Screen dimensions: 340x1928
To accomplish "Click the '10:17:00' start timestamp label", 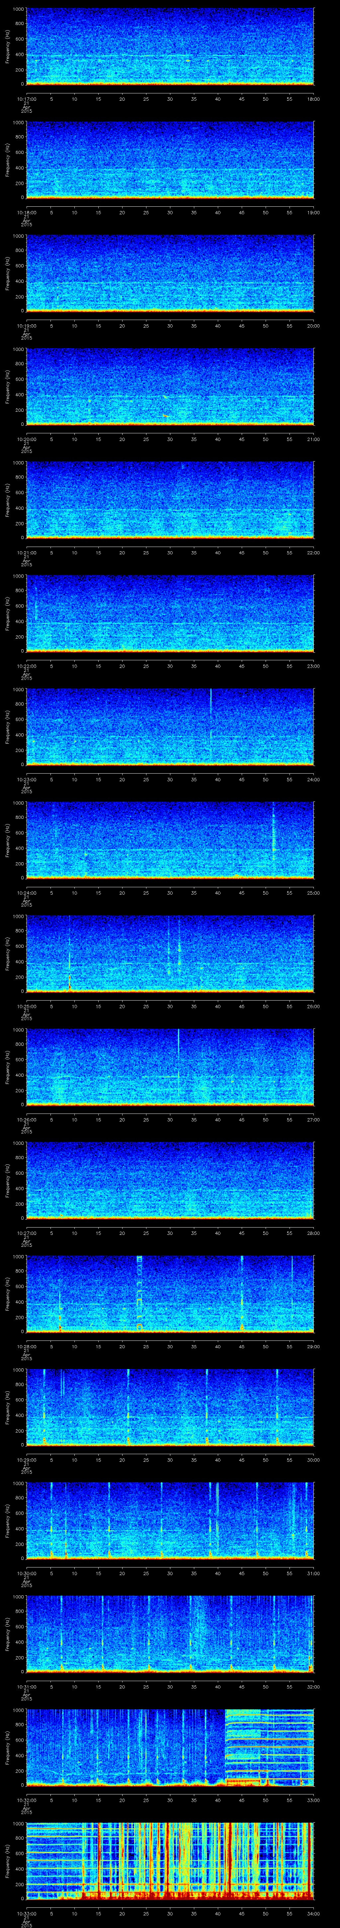I will [26, 99].
